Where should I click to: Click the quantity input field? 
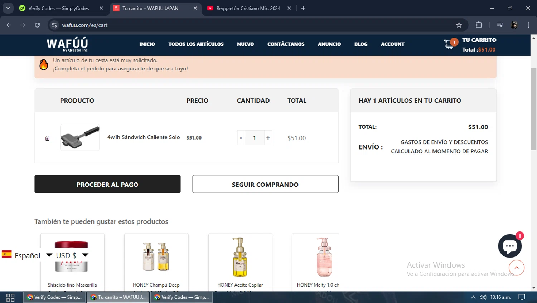coord(255,138)
